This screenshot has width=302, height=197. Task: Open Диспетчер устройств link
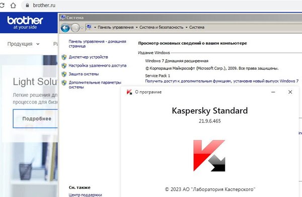pyautogui.click(x=88, y=57)
